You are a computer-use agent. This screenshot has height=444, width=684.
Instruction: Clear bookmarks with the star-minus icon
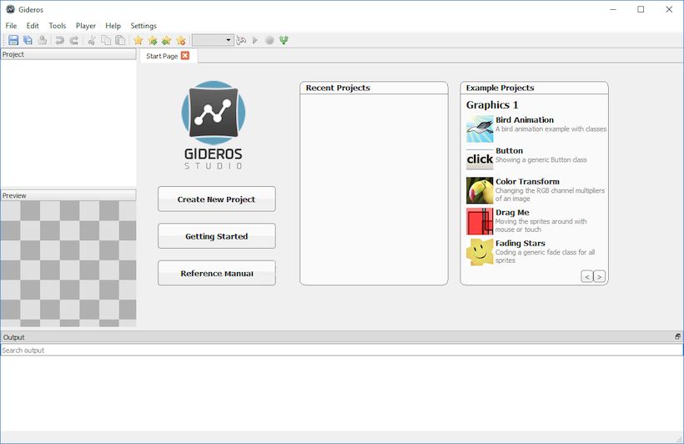181,41
